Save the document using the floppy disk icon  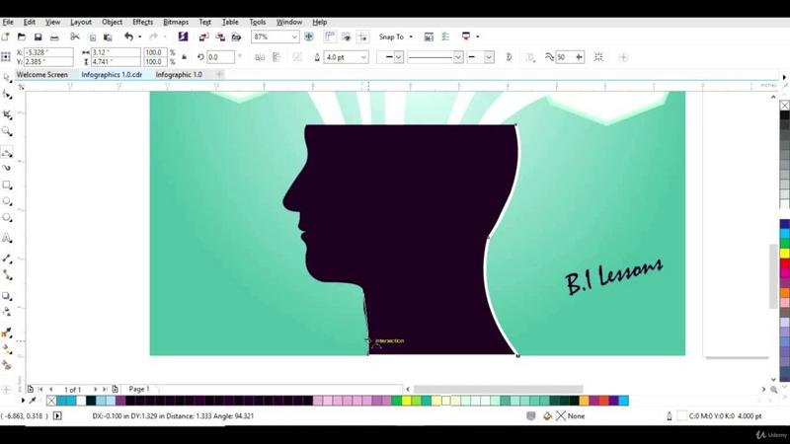click(x=38, y=37)
